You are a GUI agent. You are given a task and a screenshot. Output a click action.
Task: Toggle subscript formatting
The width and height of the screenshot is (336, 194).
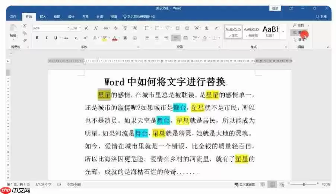point(76,38)
